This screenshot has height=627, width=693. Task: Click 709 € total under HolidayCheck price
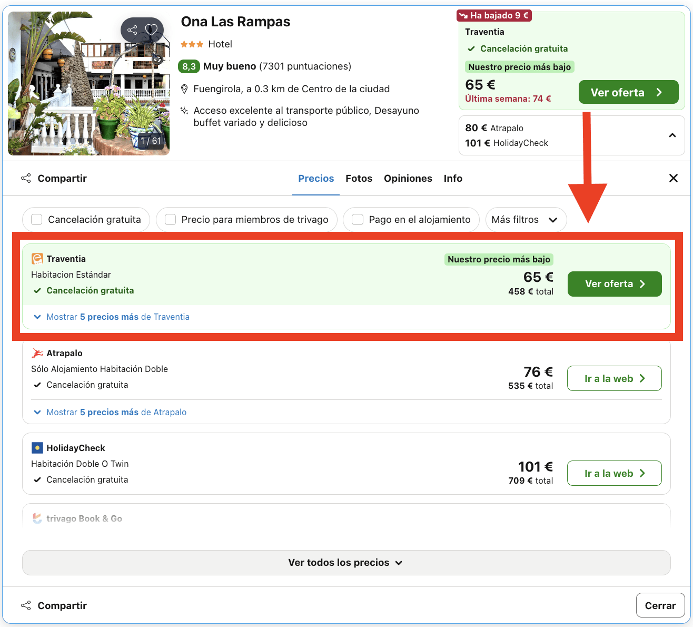pos(531,481)
